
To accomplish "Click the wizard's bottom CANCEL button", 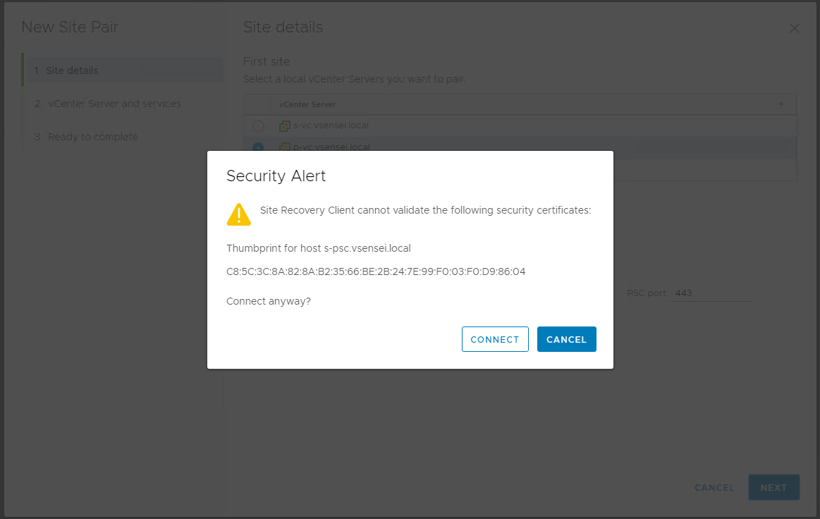I will point(714,487).
